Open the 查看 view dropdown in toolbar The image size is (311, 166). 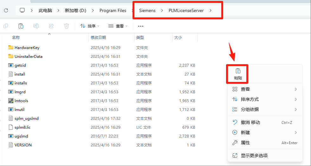tap(118, 26)
